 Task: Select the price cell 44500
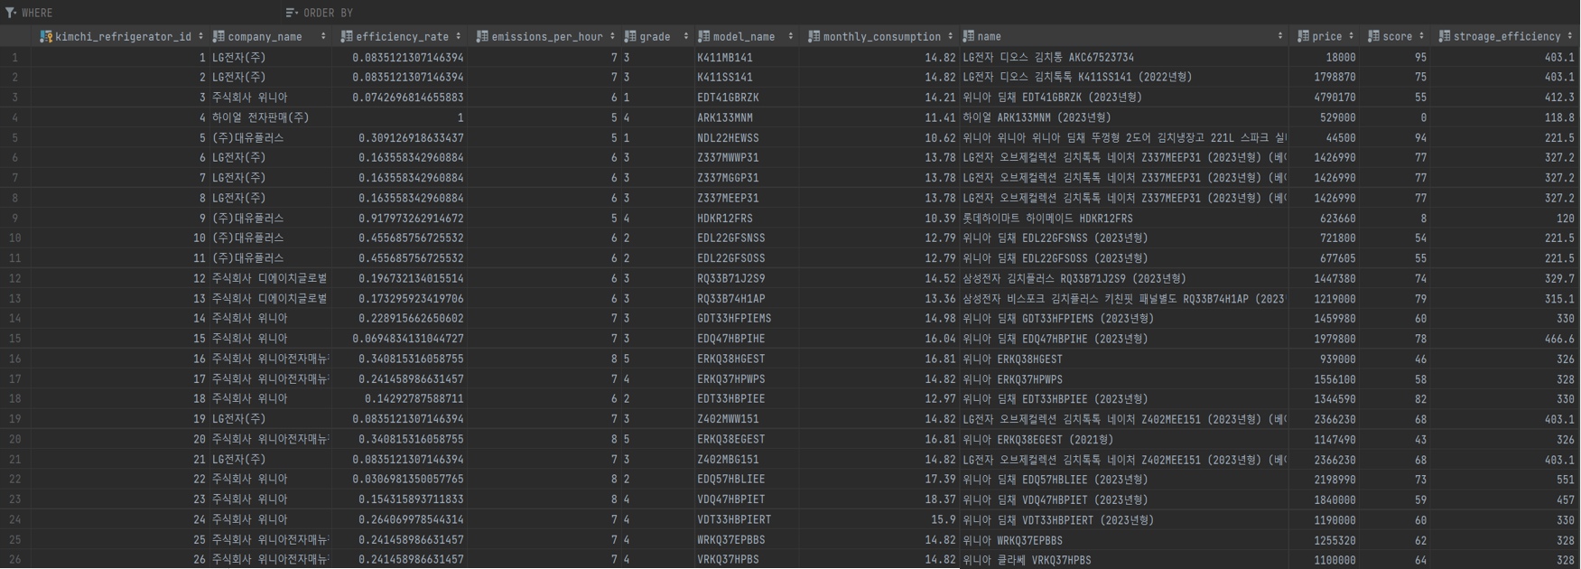[x=1324, y=137]
